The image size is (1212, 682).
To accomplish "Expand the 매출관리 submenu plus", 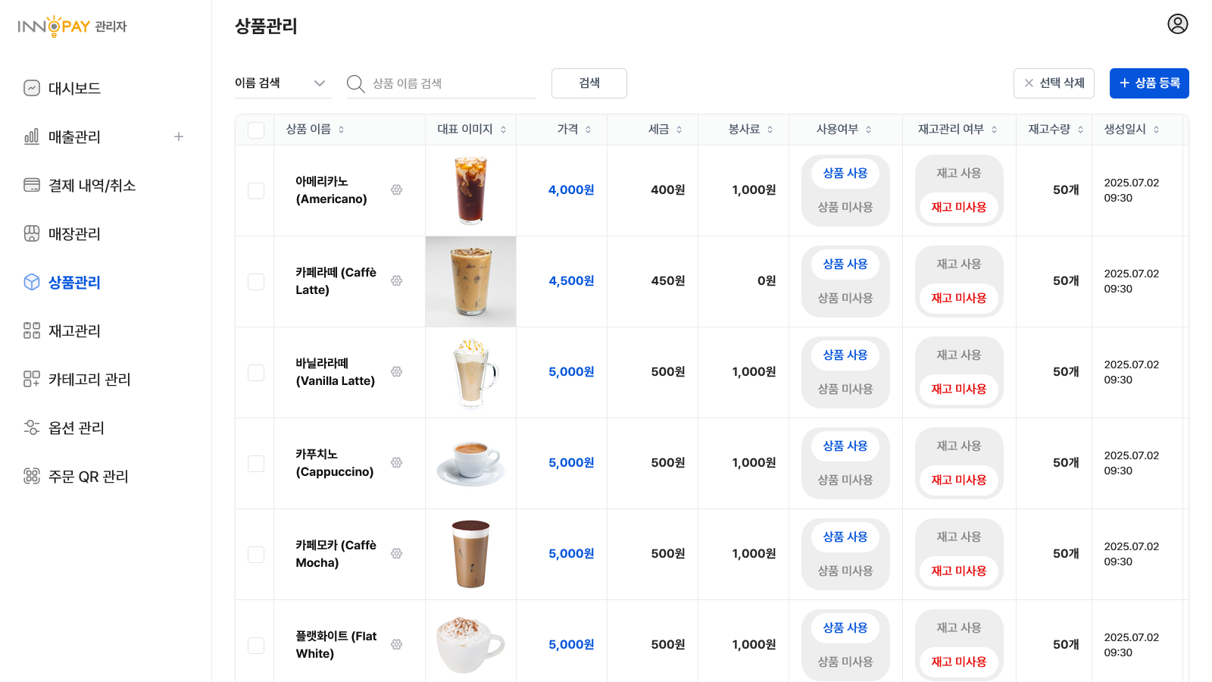I will tap(179, 137).
